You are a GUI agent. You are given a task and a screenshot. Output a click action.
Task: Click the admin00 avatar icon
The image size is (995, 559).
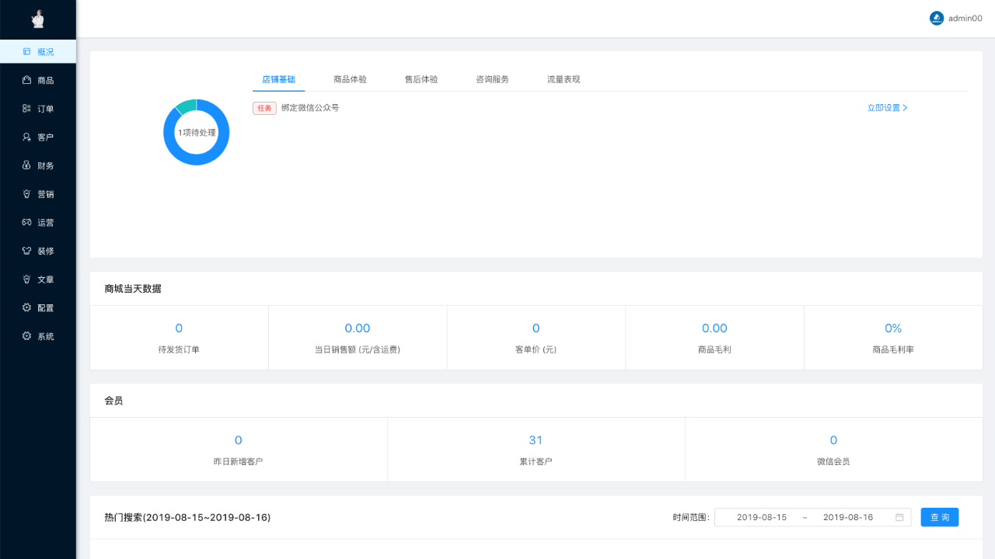pos(937,18)
